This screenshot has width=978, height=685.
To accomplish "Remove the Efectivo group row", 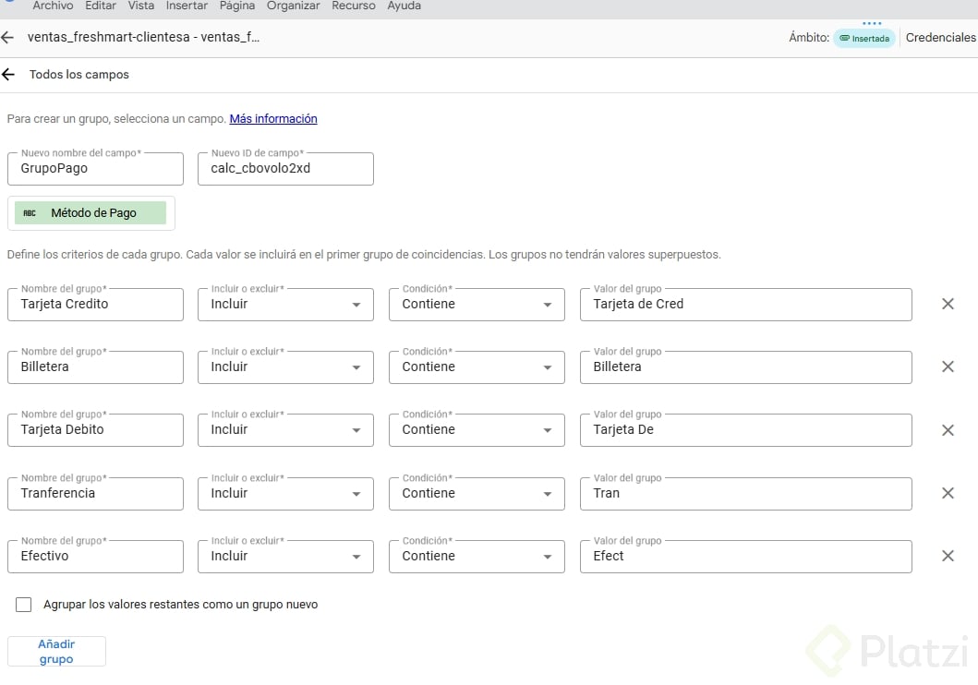I will [x=948, y=556].
